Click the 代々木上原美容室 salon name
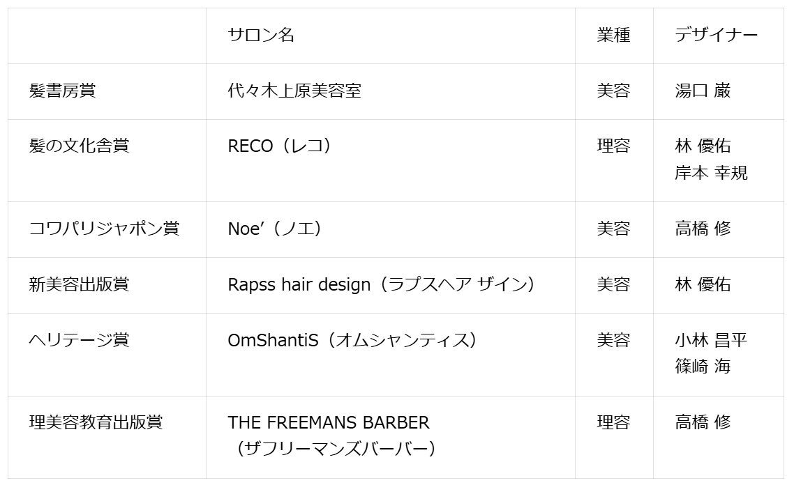The height and width of the screenshot is (485, 794). [x=294, y=91]
